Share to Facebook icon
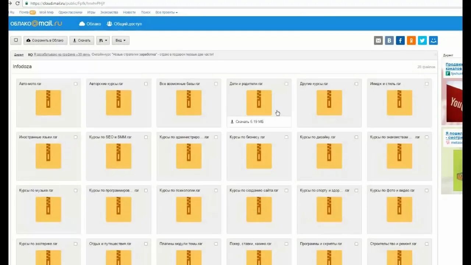Screen dimensions: 471x265 [x=400, y=40]
